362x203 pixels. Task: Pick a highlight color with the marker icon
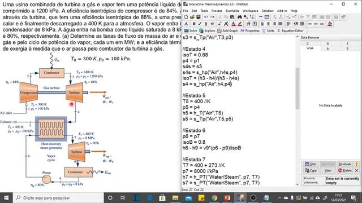click(x=240, y=24)
